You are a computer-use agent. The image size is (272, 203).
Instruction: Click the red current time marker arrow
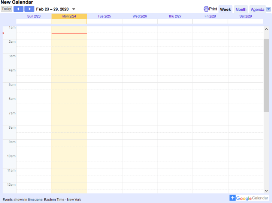3,33
